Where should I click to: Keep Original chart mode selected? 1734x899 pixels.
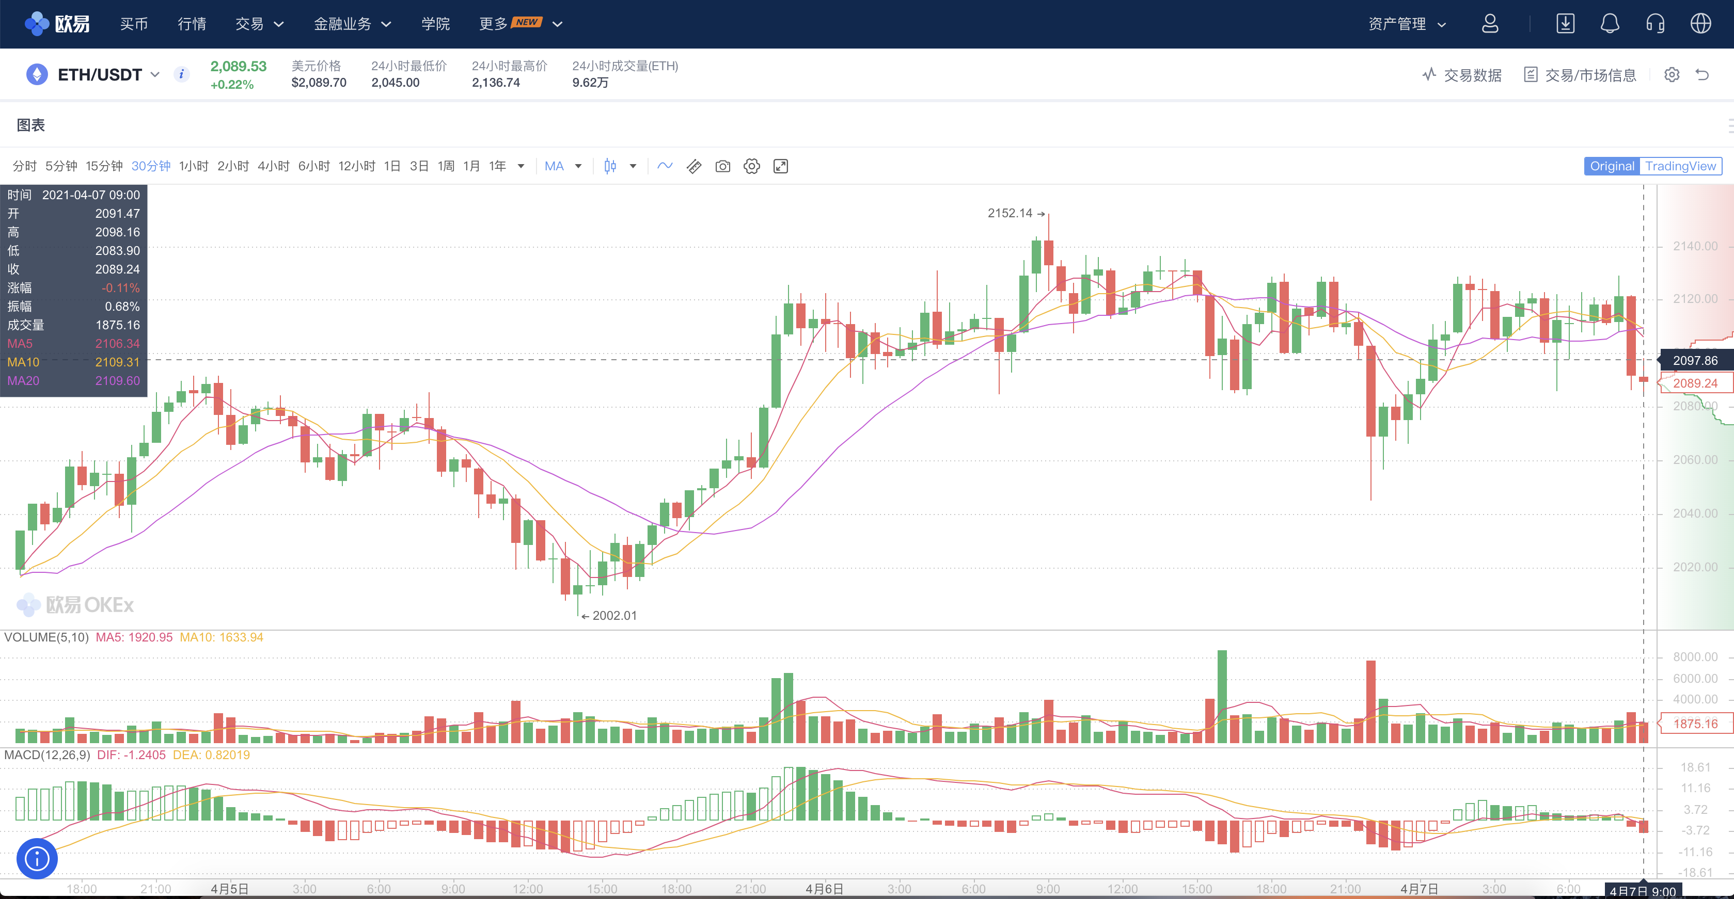tap(1612, 166)
